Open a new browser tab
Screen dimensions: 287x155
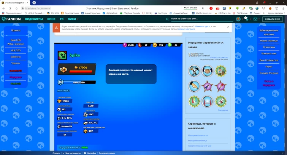[x=34, y=3]
